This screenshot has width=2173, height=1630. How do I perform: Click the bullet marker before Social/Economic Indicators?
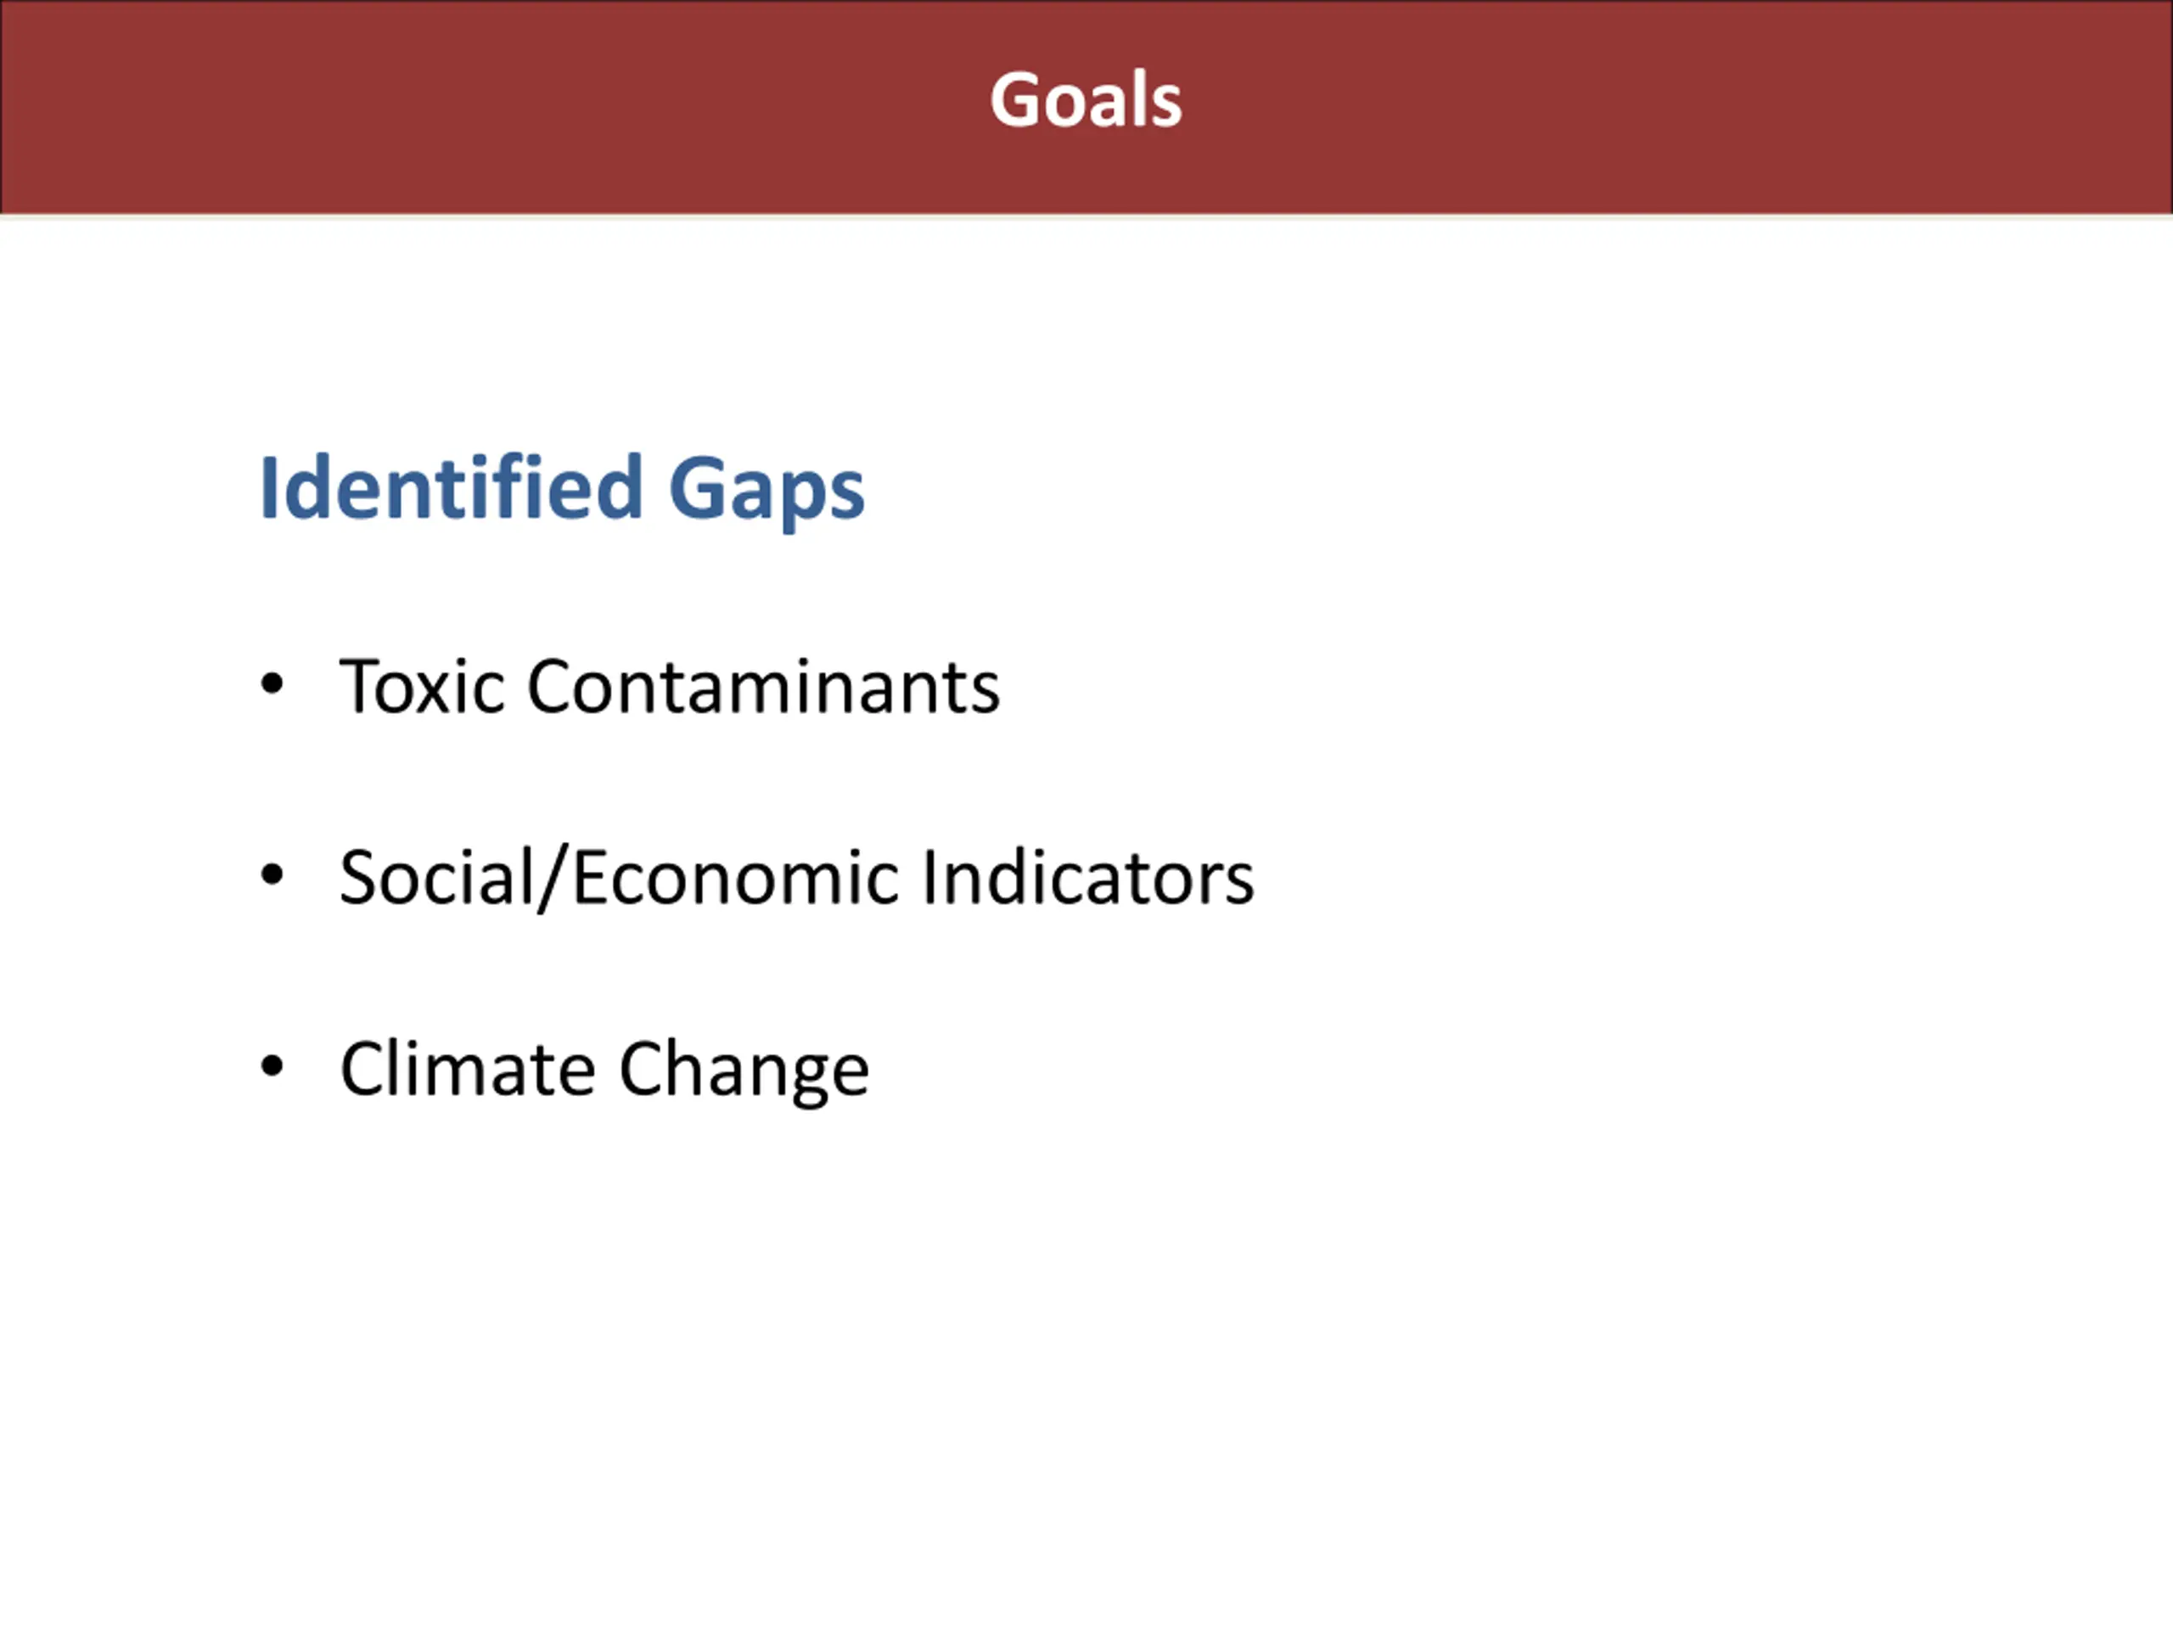pos(272,874)
